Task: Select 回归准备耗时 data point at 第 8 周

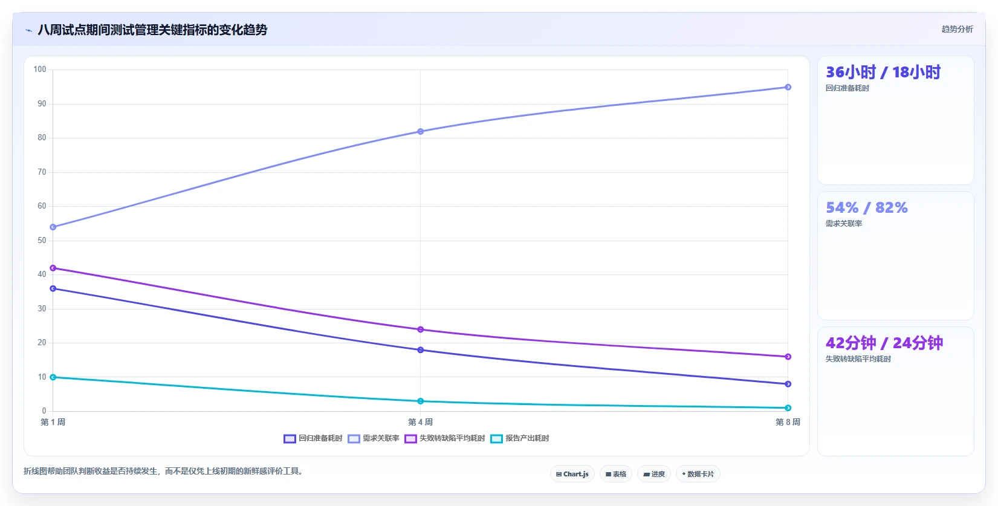Action: pyautogui.click(x=788, y=384)
